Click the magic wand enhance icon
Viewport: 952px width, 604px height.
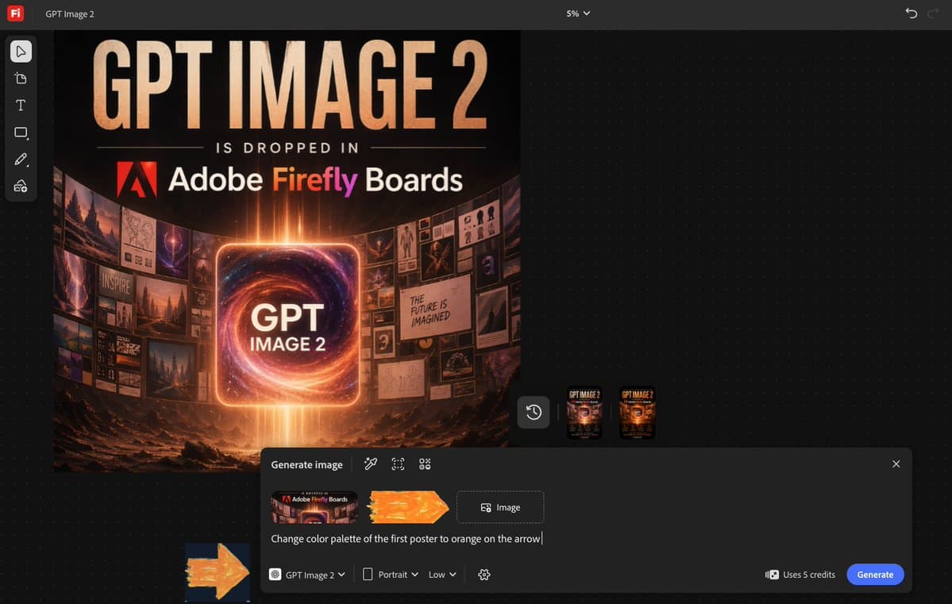tap(370, 464)
